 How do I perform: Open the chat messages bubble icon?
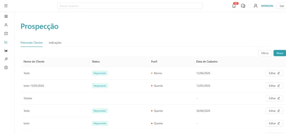click(x=243, y=6)
